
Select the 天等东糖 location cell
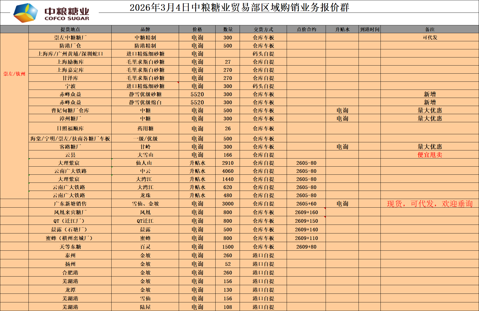coord(70,247)
